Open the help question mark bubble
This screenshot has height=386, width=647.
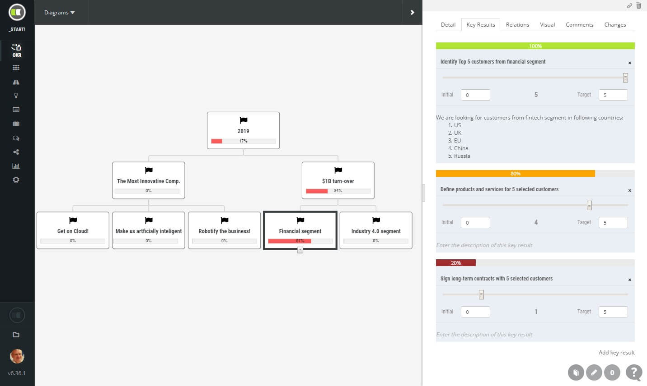634,372
